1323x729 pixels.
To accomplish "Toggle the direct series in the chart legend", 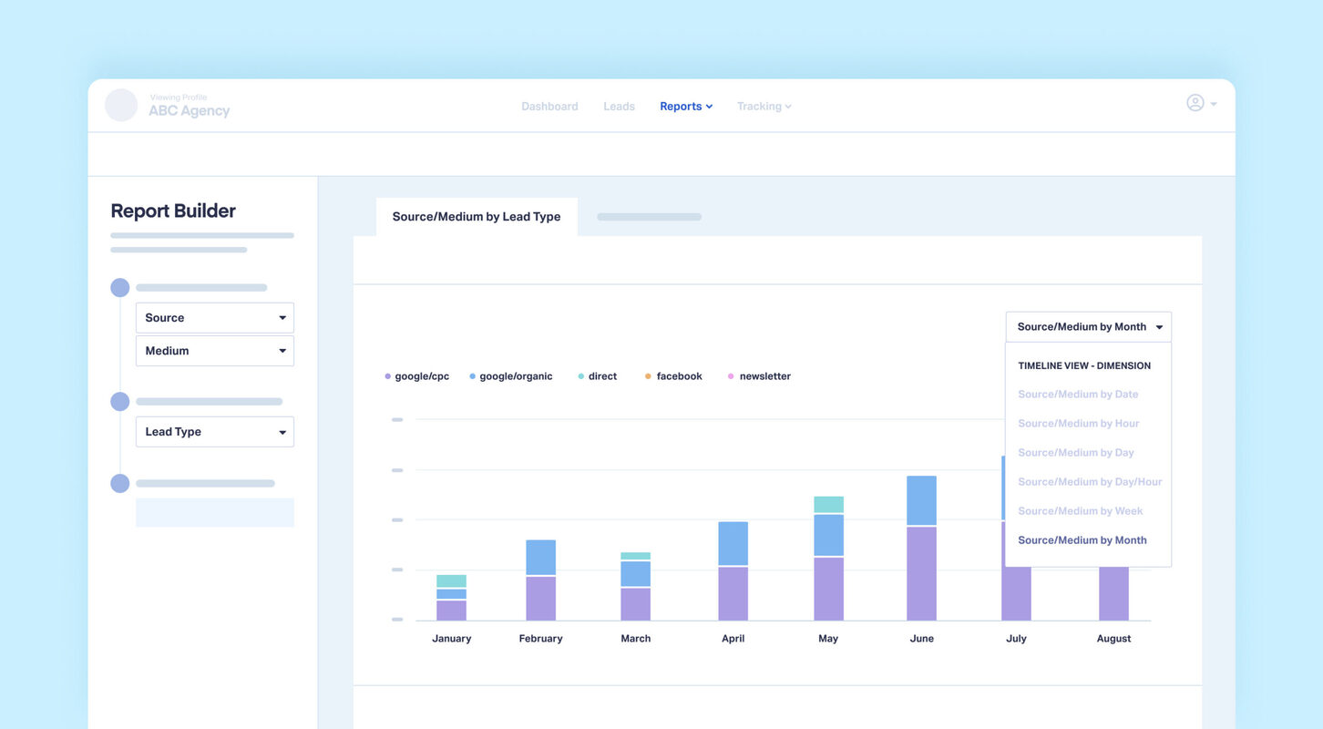I will point(597,375).
